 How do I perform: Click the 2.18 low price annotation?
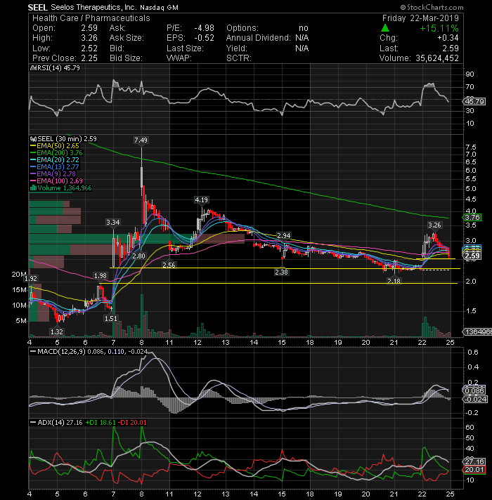tap(394, 281)
